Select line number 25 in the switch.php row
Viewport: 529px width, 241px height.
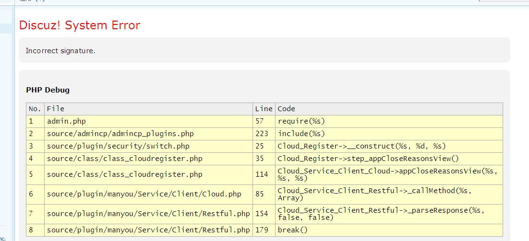(264, 146)
